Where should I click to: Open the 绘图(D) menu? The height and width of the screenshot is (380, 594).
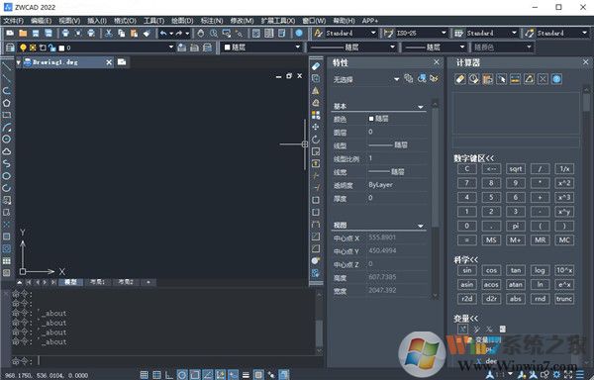(x=182, y=21)
